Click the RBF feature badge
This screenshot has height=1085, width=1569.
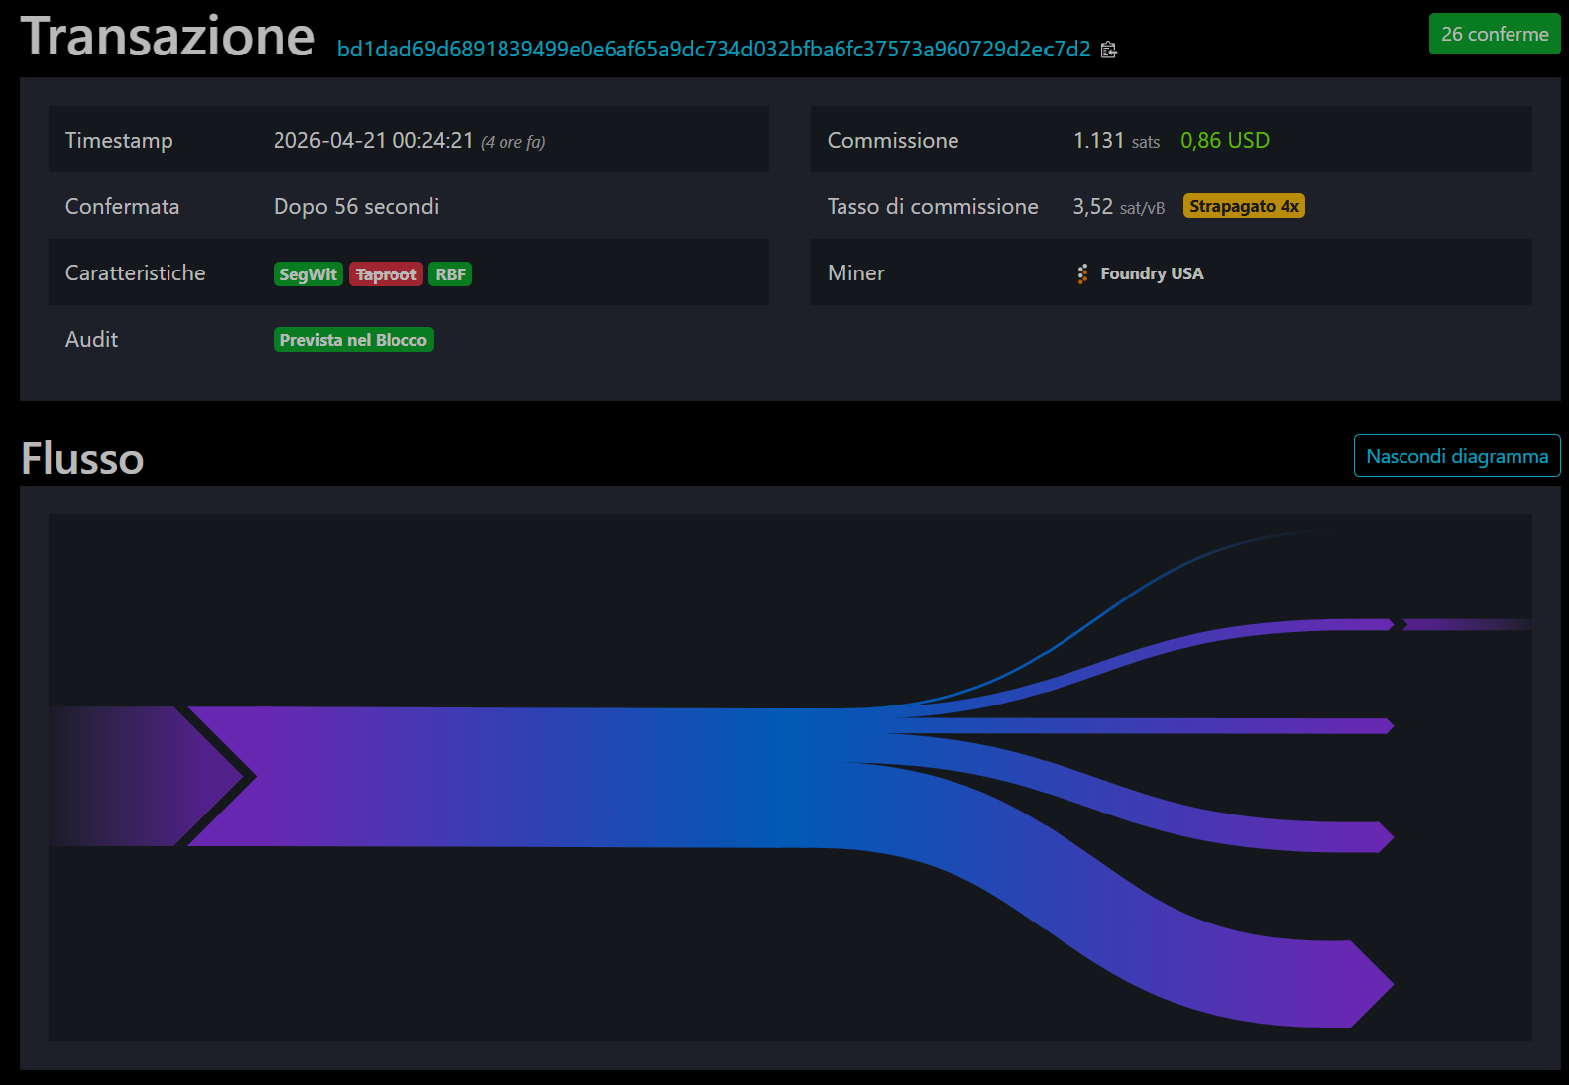pos(450,274)
